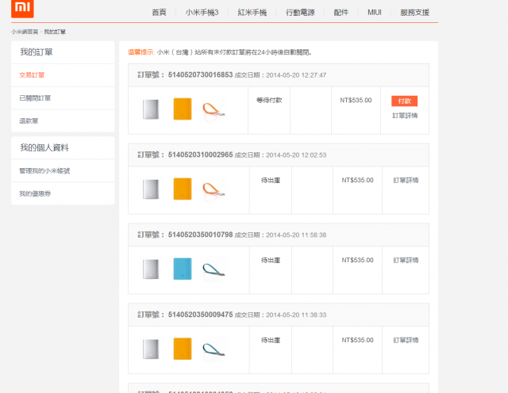Screen dimensions: 508x393
Task: Open the 行動電源 navigation item
Action: coord(300,13)
